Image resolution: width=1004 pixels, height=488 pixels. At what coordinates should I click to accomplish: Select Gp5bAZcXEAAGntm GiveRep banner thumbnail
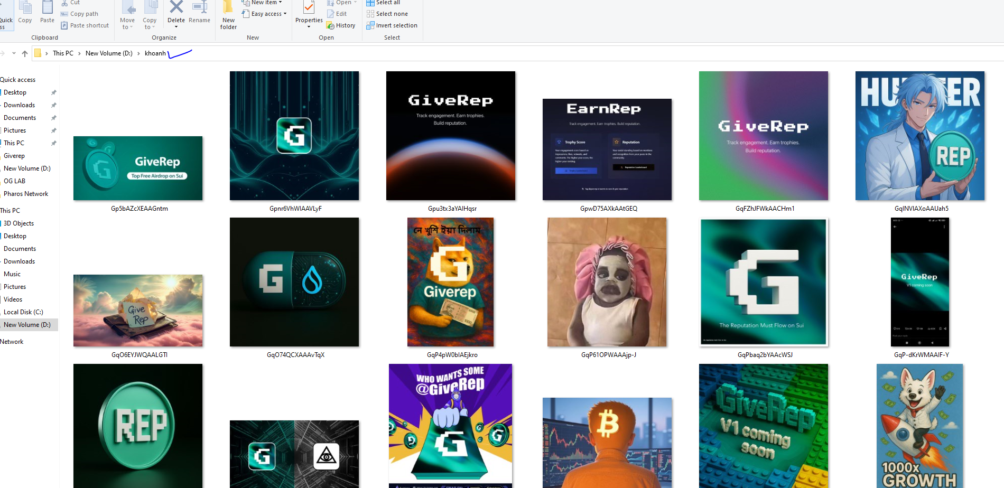click(x=138, y=168)
